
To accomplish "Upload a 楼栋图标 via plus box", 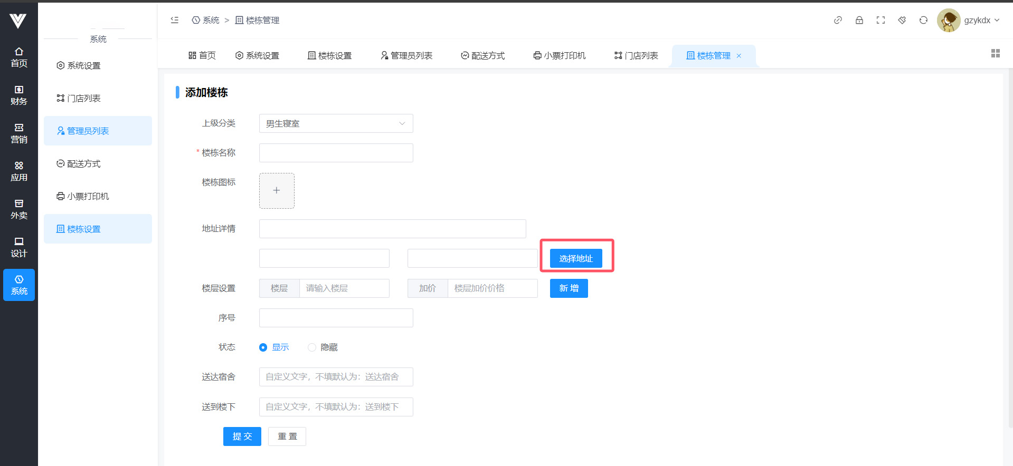I will (277, 191).
